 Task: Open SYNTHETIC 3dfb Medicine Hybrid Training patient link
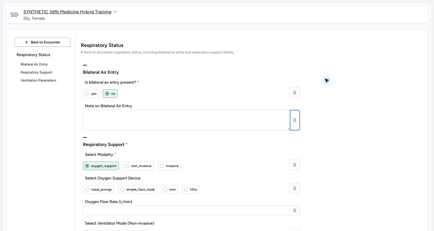[x=67, y=12]
